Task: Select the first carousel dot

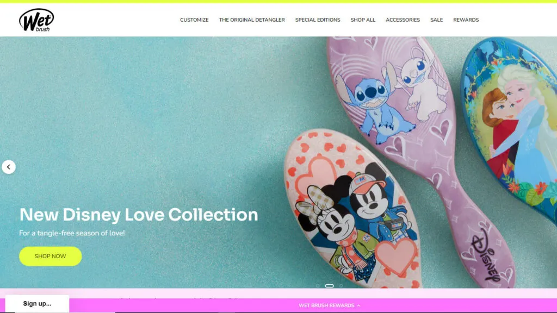Action: click(318, 286)
